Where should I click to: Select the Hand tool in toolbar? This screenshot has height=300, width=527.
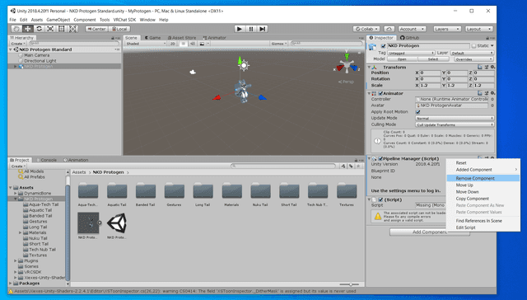pyautogui.click(x=16, y=29)
